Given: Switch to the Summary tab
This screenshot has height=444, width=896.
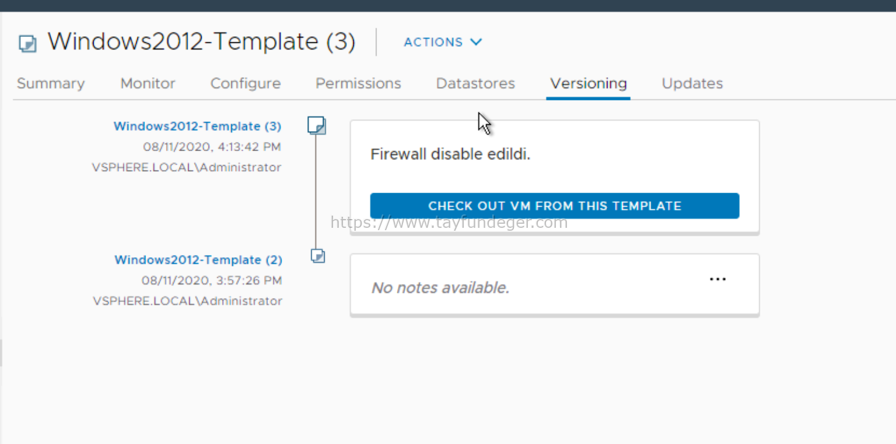Looking at the screenshot, I should point(50,83).
